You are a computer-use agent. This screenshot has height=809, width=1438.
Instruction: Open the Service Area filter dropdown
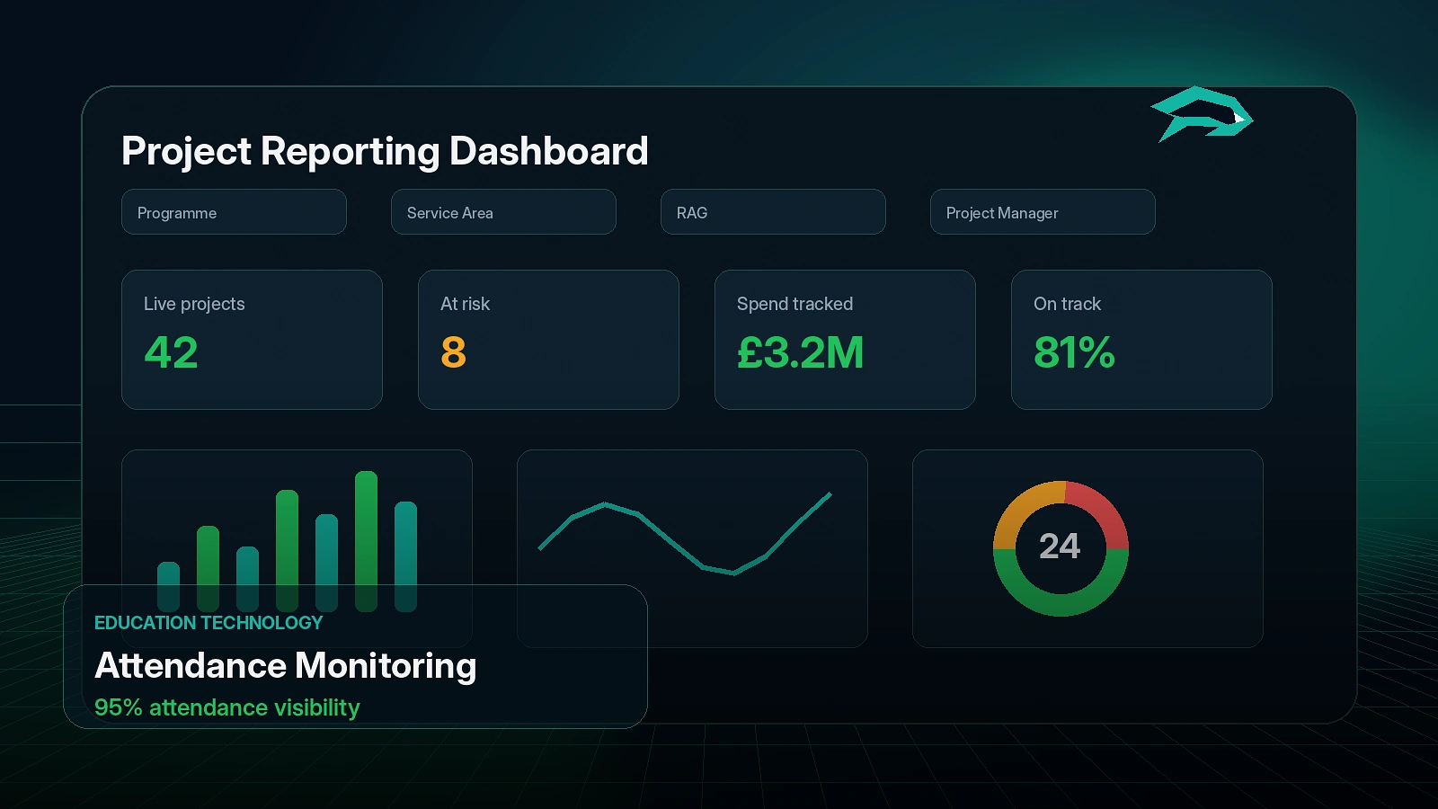503,212
